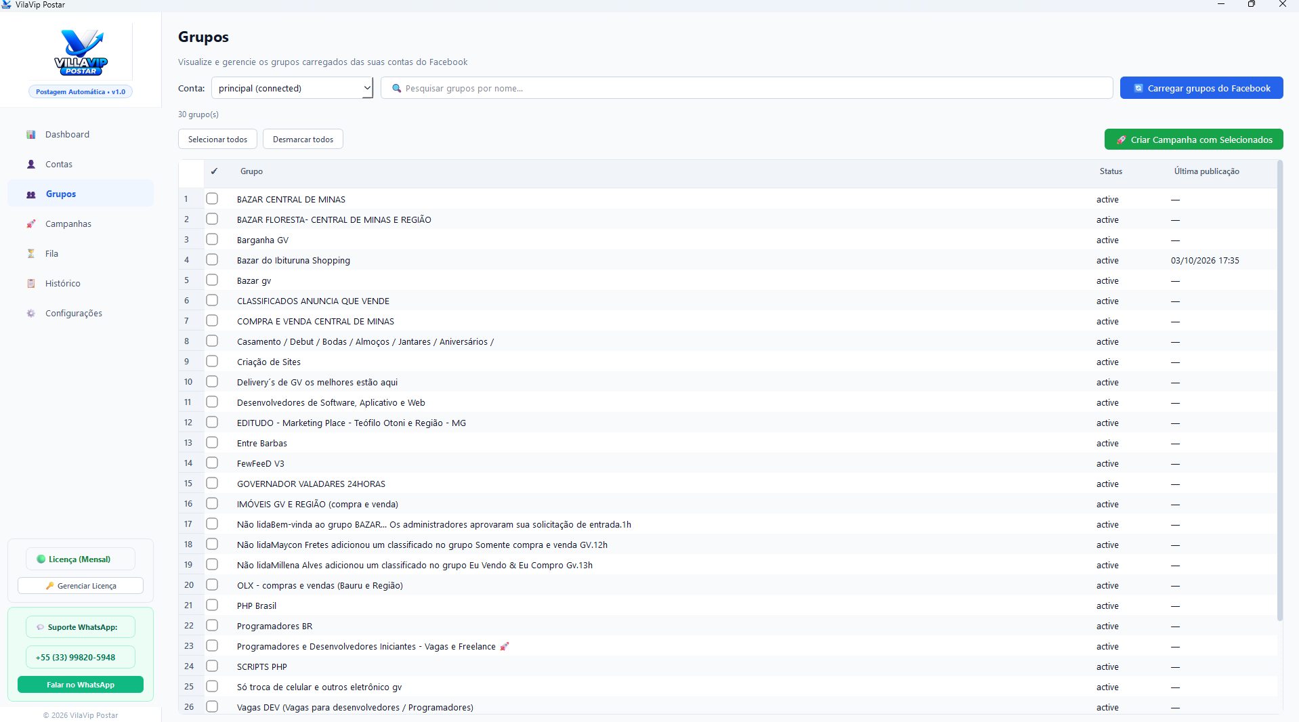Tick the Barganha GV checkbox

pos(212,239)
